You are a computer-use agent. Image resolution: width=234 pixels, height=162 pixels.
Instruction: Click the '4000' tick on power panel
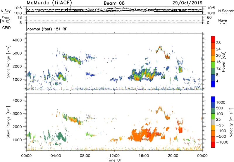click(x=17, y=40)
